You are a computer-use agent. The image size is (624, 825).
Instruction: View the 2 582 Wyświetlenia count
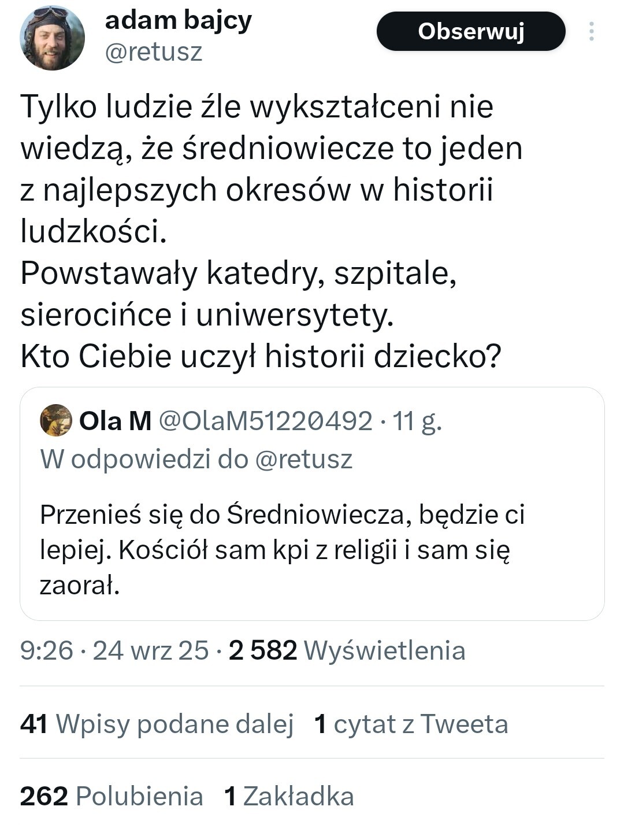(347, 650)
